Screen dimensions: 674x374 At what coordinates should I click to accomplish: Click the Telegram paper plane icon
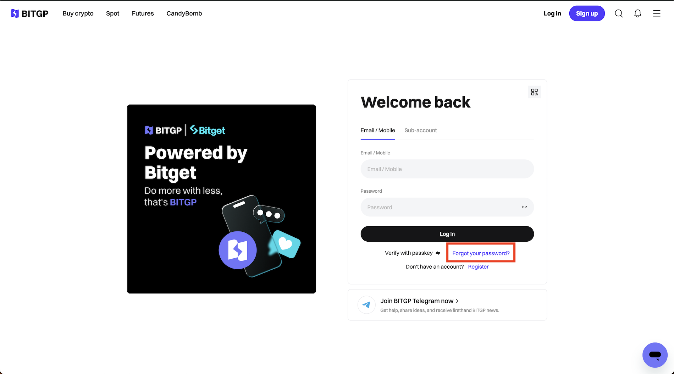[366, 305]
